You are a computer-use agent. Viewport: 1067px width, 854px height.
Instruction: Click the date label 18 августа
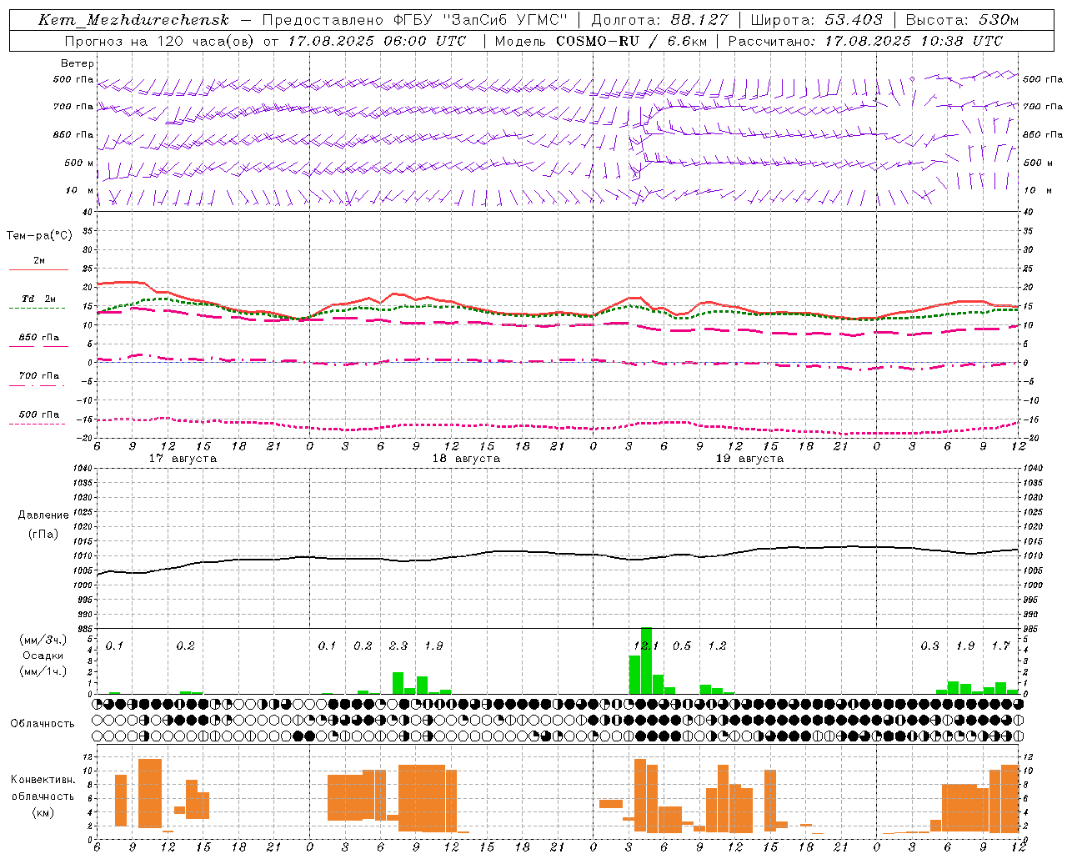[x=466, y=459]
